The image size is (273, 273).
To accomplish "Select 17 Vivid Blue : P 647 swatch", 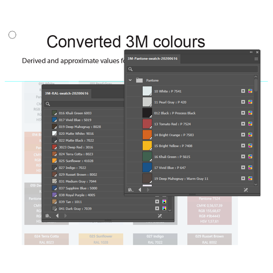I will pos(190,168).
